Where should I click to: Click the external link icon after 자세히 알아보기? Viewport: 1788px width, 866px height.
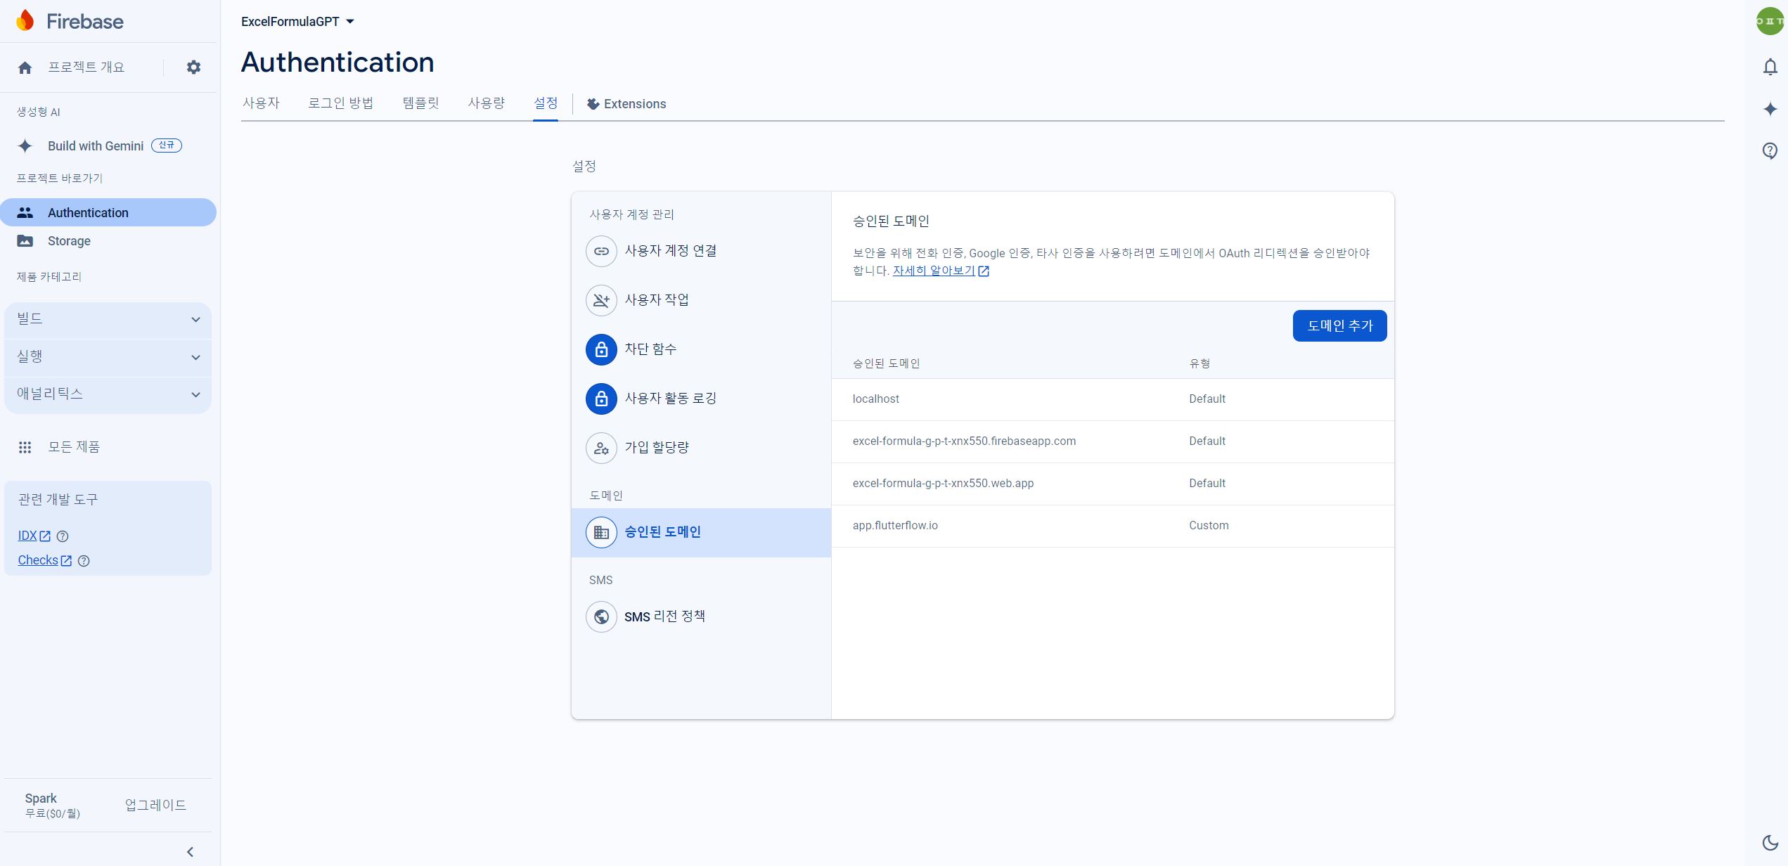pos(984,271)
